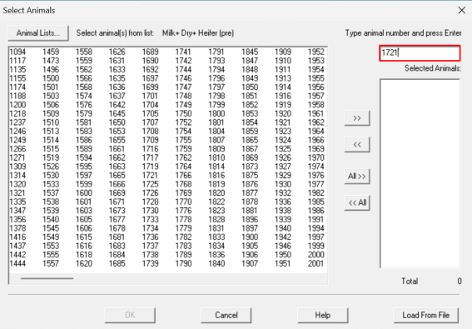Select animal 1900 in the list
The image size is (472, 329).
tap(250, 237)
